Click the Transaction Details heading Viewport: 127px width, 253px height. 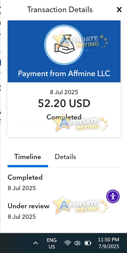pyautogui.click(x=60, y=10)
